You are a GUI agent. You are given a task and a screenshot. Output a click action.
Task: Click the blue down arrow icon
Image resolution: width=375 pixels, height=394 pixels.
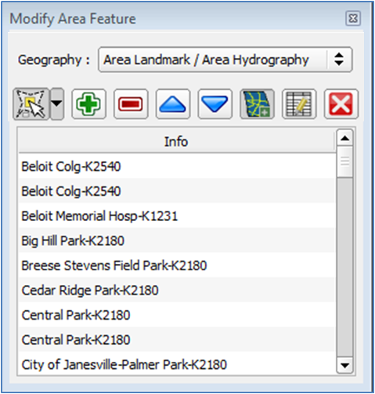(215, 104)
